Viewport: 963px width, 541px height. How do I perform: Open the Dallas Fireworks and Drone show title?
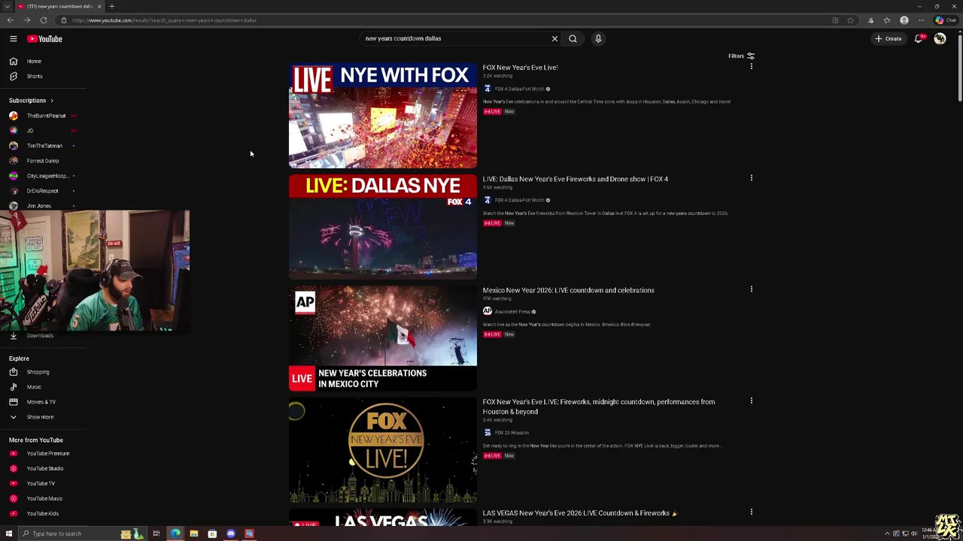[576, 179]
